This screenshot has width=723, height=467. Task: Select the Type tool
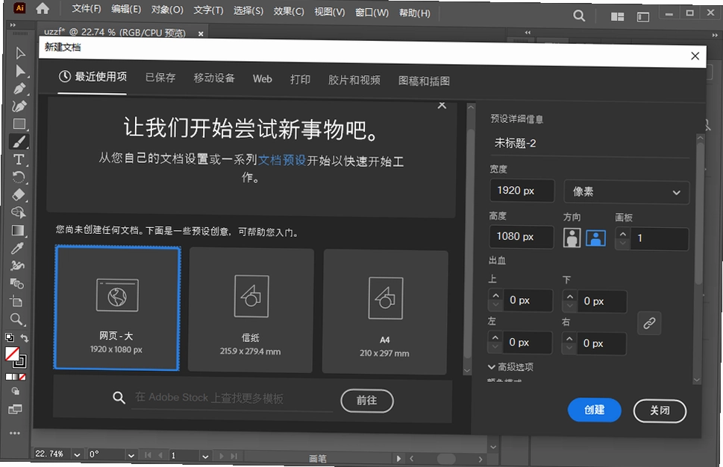pyautogui.click(x=19, y=159)
